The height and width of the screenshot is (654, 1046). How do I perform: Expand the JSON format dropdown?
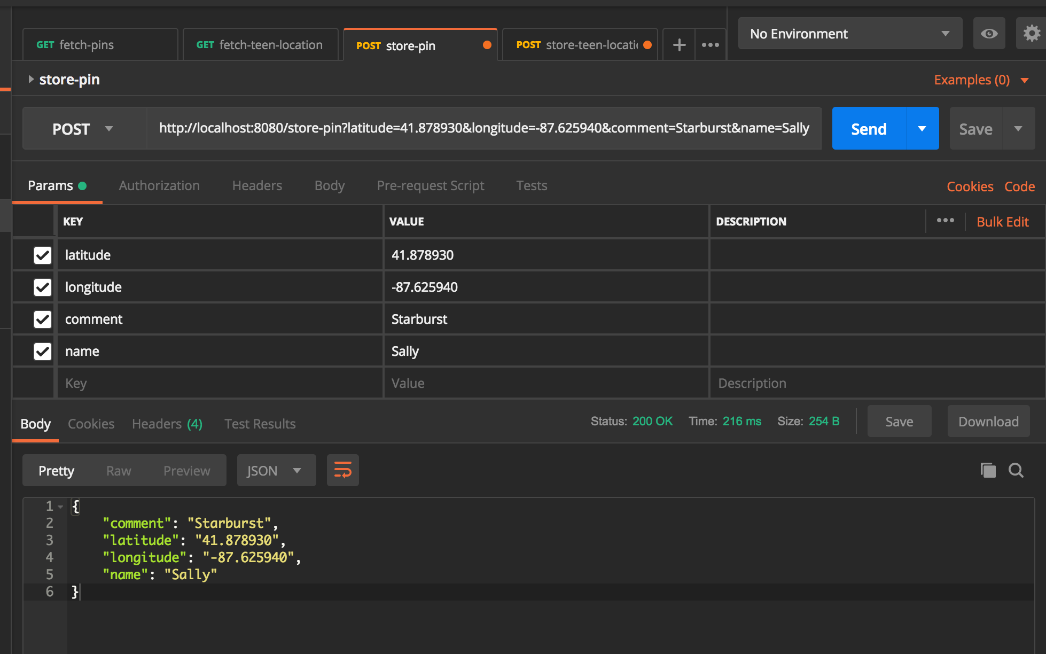click(276, 471)
